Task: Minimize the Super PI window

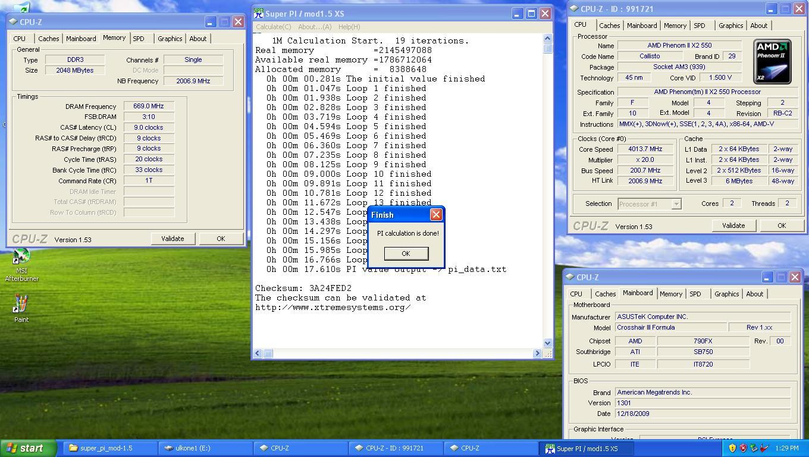Action: tap(517, 13)
